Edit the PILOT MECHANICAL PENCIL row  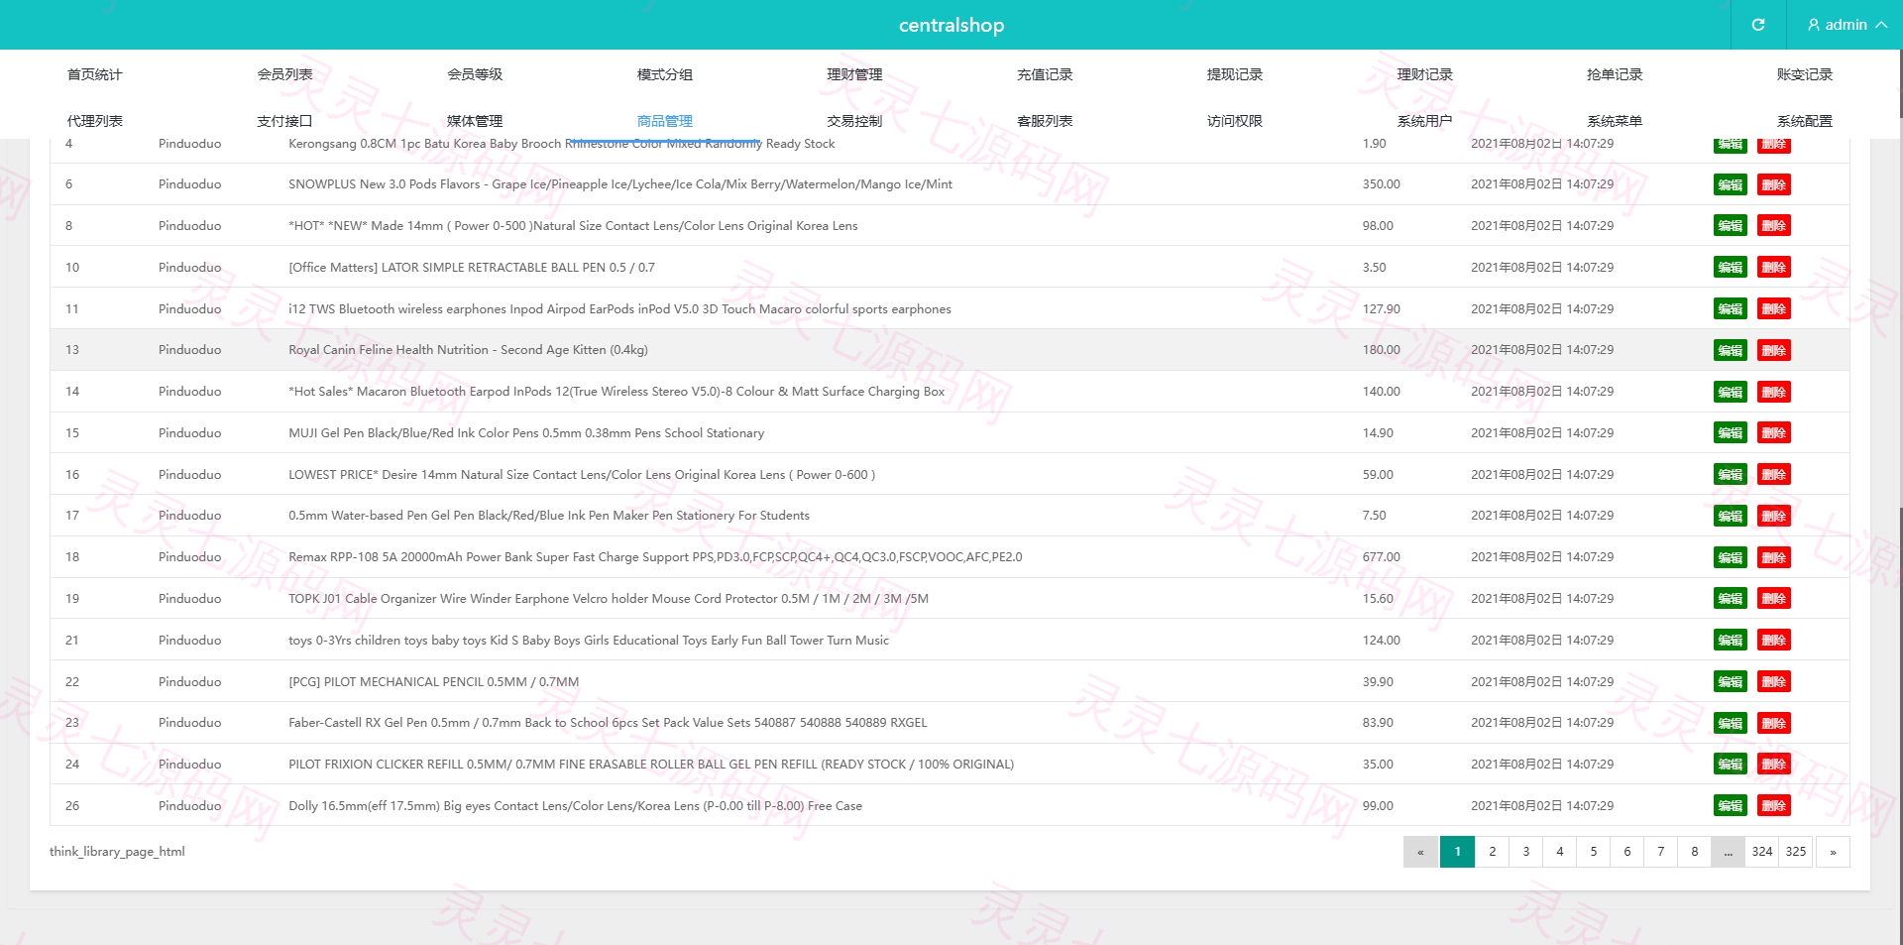point(1731,682)
